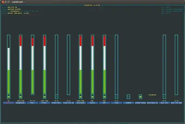Screen dimensions: 185x124
Task: Toggle the S/PDIF Default mute box
Action: (140, 97)
